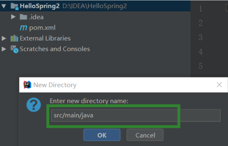This screenshot has height=146, width=228.
Task: Click the HelloSpring2 module folder icon
Action: 14,6
